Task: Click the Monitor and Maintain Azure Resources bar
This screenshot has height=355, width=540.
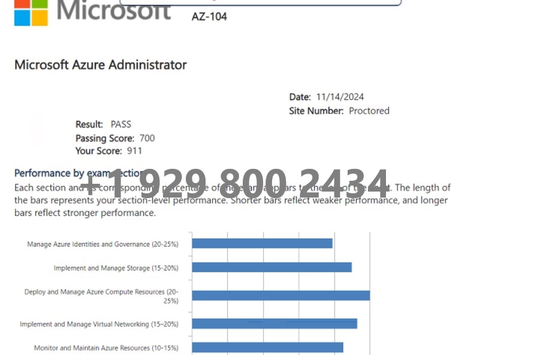Action: coord(267,347)
